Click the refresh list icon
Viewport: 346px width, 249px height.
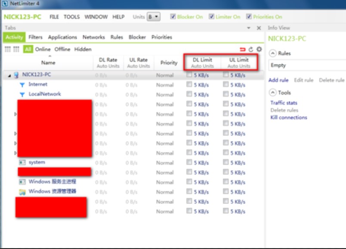tap(251, 49)
